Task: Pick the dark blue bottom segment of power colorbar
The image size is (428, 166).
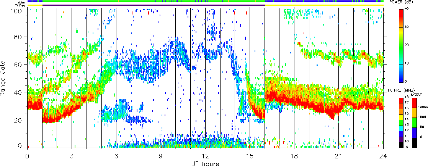Action: coord(401,73)
